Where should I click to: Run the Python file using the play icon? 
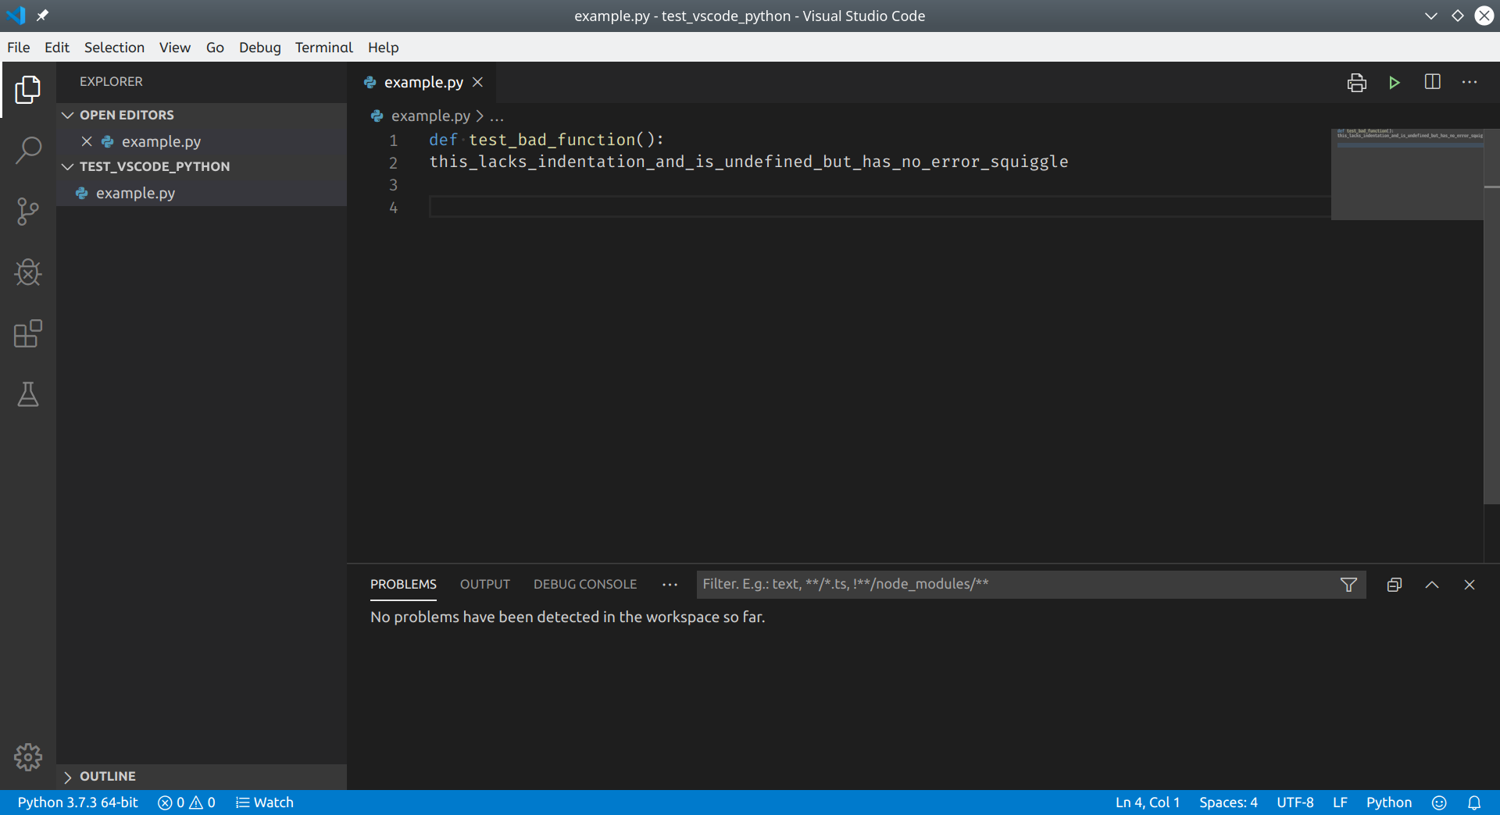(1395, 82)
